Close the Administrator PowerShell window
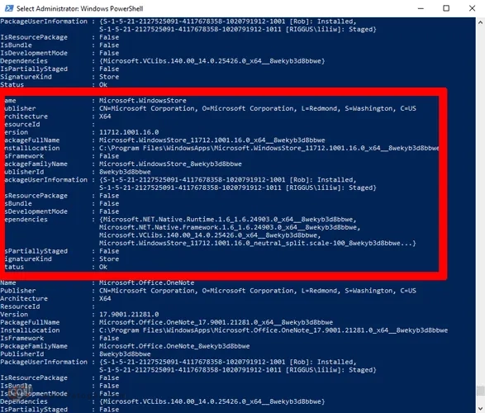 (x=472, y=8)
